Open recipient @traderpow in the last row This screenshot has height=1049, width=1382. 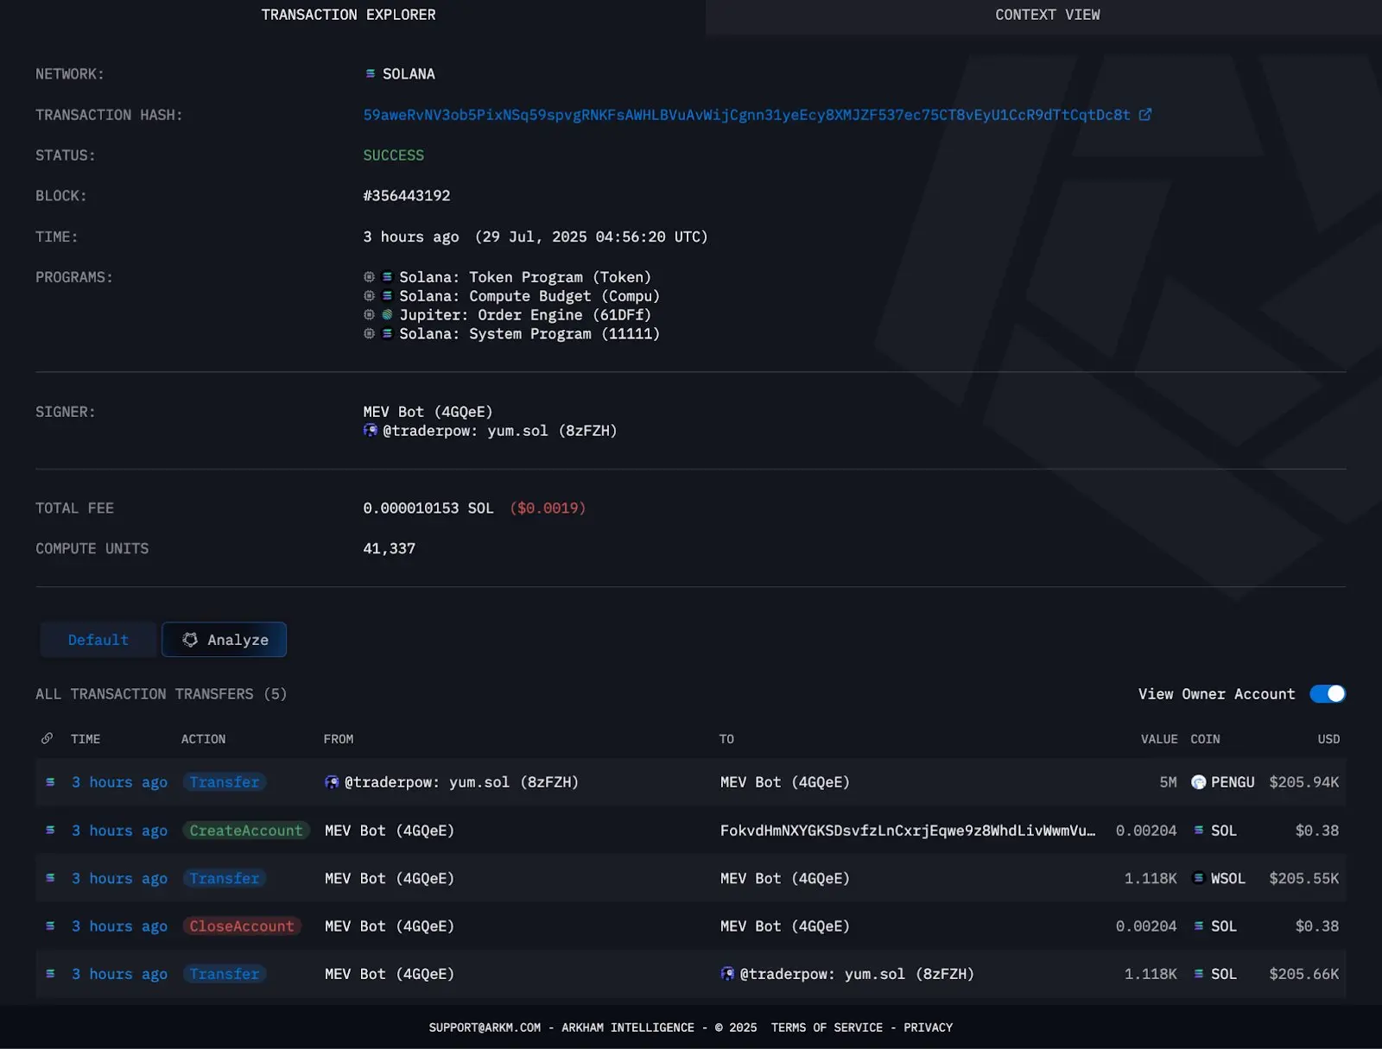[x=857, y=974]
